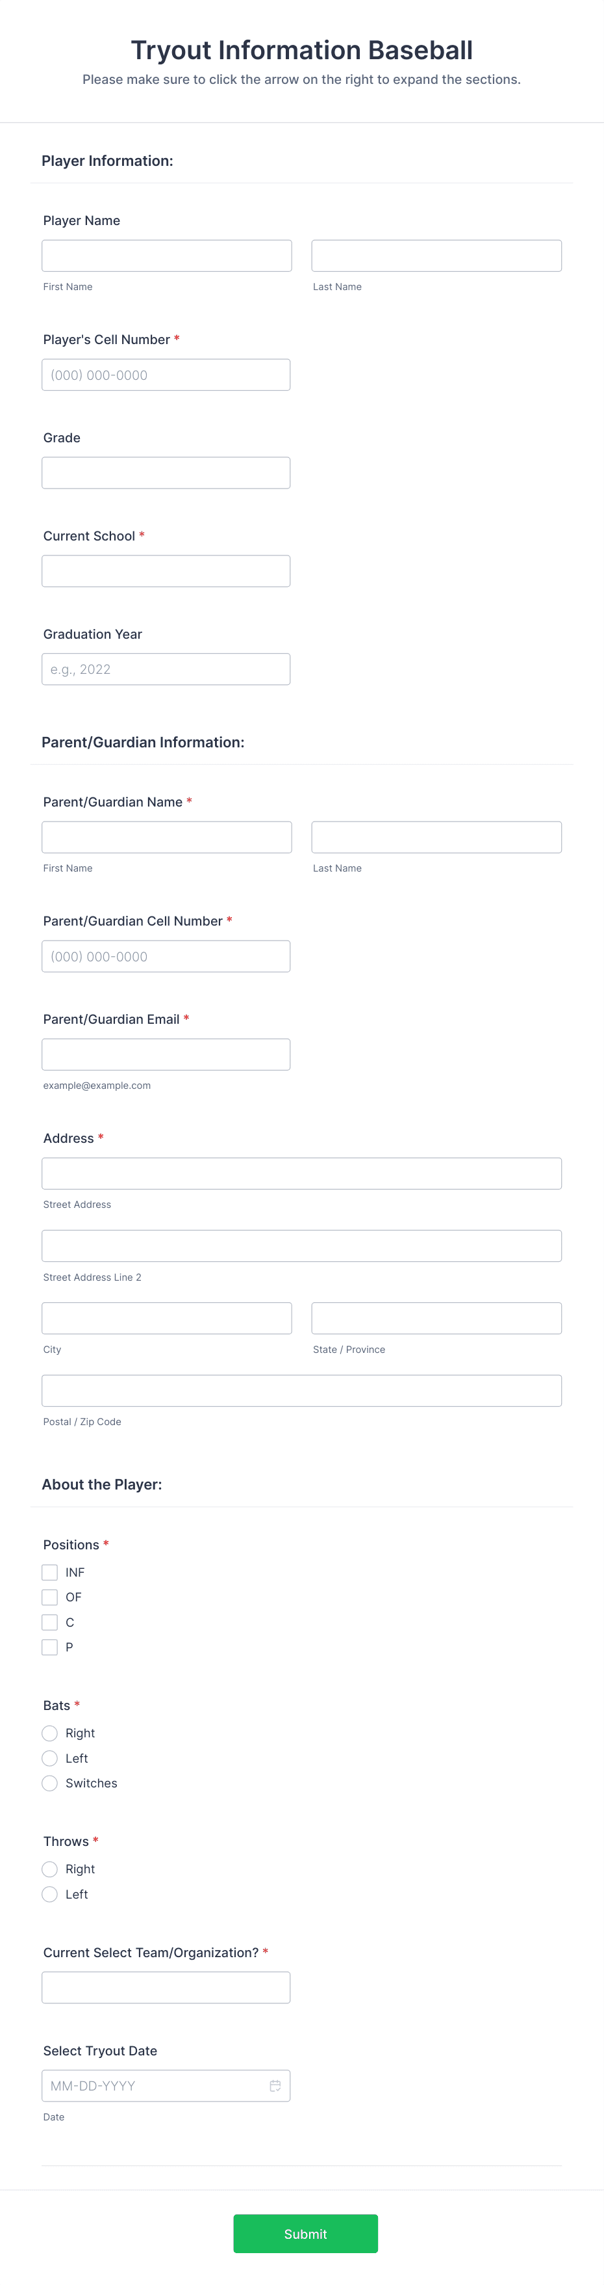Check the C position checkbox
This screenshot has height=2285, width=604.
click(x=49, y=1622)
